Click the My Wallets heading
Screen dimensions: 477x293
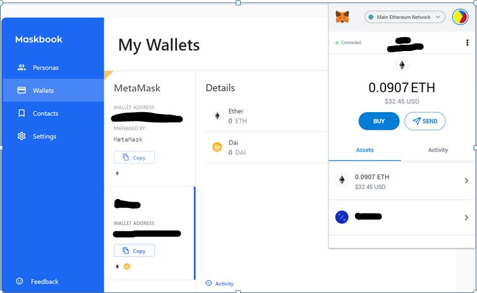click(159, 45)
